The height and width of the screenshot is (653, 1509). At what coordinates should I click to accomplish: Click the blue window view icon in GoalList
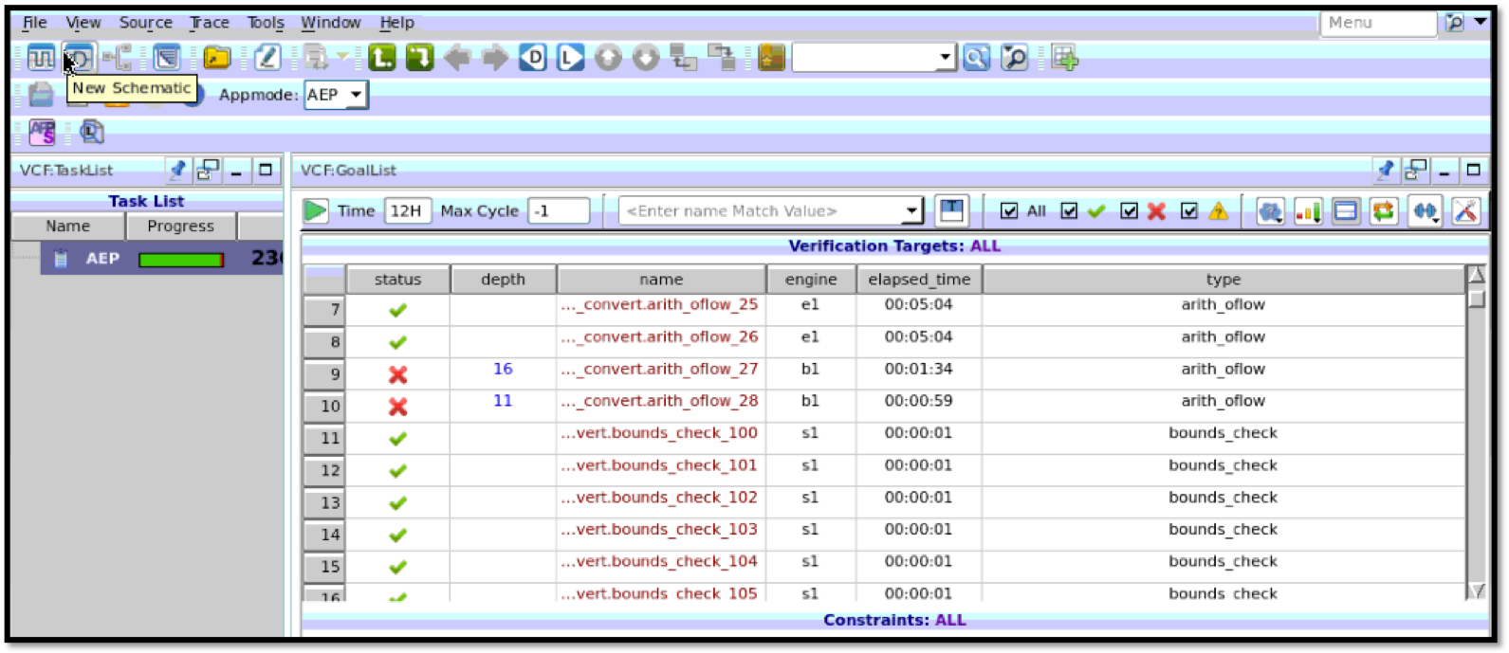pos(1346,210)
